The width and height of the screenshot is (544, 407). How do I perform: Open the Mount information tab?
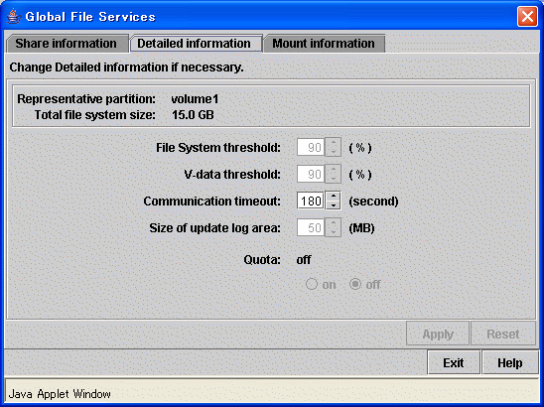tap(324, 44)
